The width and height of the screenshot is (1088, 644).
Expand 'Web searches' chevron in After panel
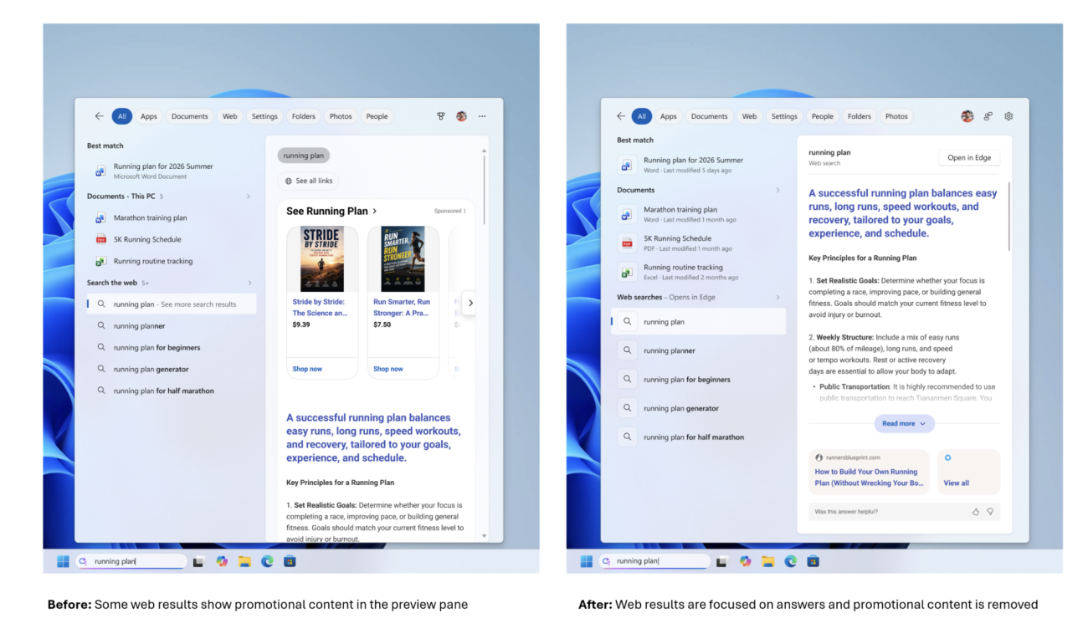click(x=778, y=297)
